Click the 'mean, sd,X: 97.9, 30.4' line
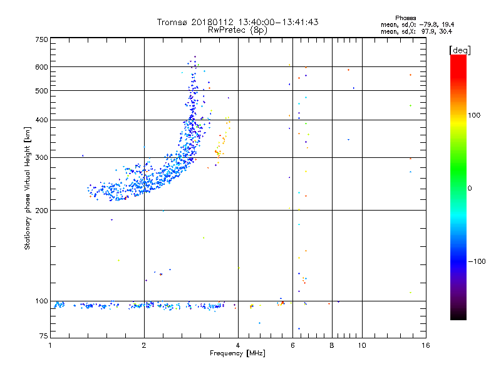The height and width of the screenshot is (376, 501). click(x=416, y=31)
